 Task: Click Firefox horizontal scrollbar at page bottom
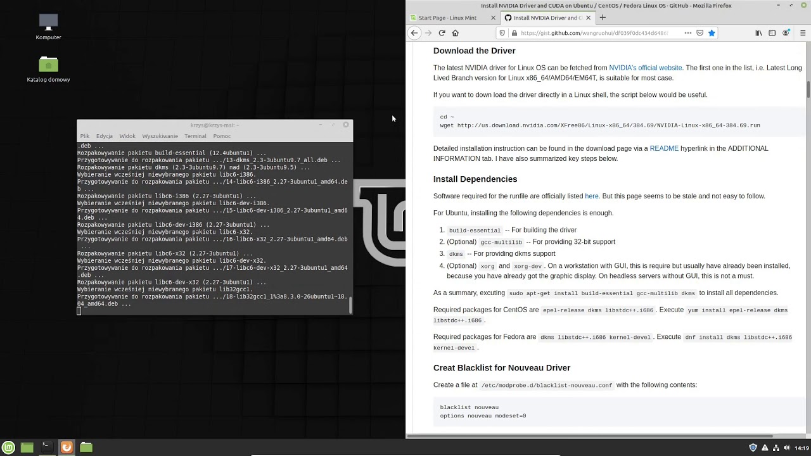tap(589, 436)
